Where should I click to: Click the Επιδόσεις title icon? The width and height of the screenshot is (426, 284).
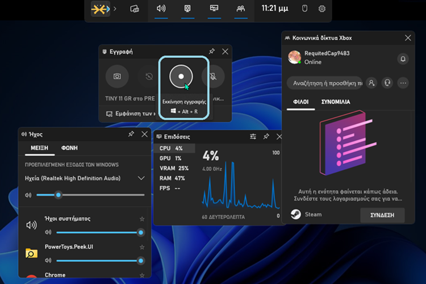tap(159, 136)
